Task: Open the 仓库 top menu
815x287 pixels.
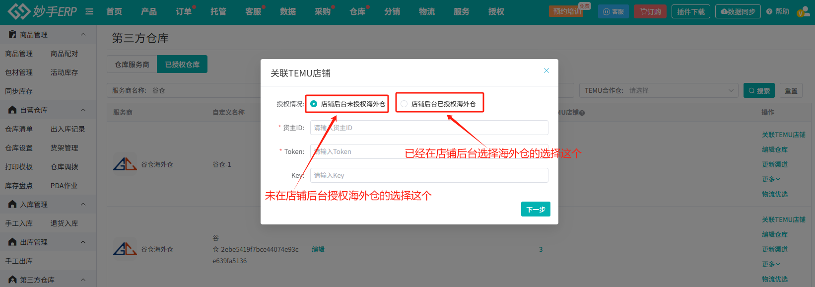Action: (357, 11)
